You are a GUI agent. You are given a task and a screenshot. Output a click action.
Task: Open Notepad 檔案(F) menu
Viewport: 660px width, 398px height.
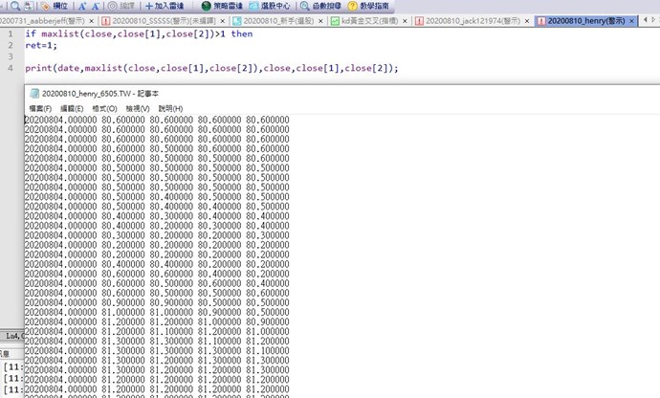coord(39,108)
